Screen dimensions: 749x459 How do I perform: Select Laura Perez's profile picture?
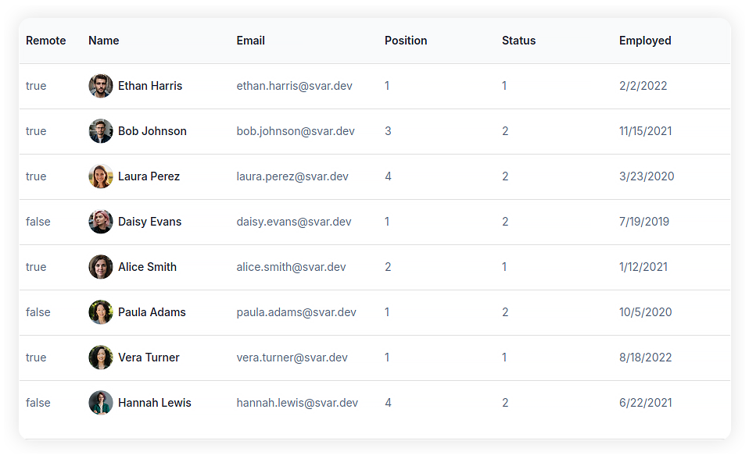pos(101,176)
